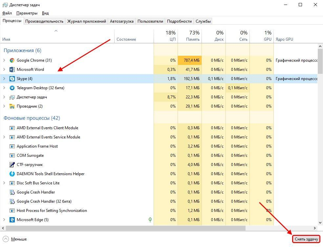The image size is (323, 247).
Task: Sort by the Сеть column header
Action: click(238, 36)
